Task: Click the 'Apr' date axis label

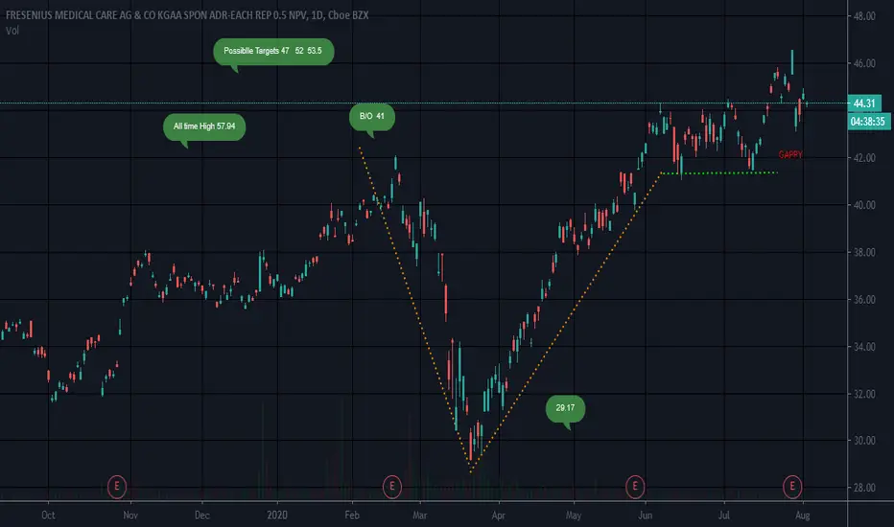Action: click(498, 516)
